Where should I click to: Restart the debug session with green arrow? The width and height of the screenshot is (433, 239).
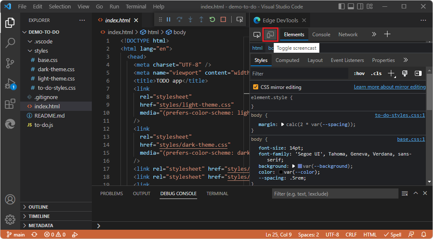coord(212,19)
